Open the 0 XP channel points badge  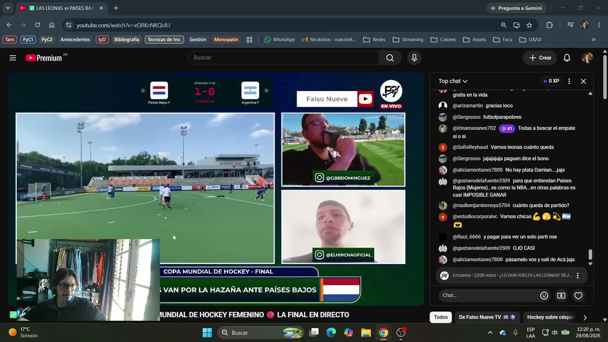[x=551, y=81]
